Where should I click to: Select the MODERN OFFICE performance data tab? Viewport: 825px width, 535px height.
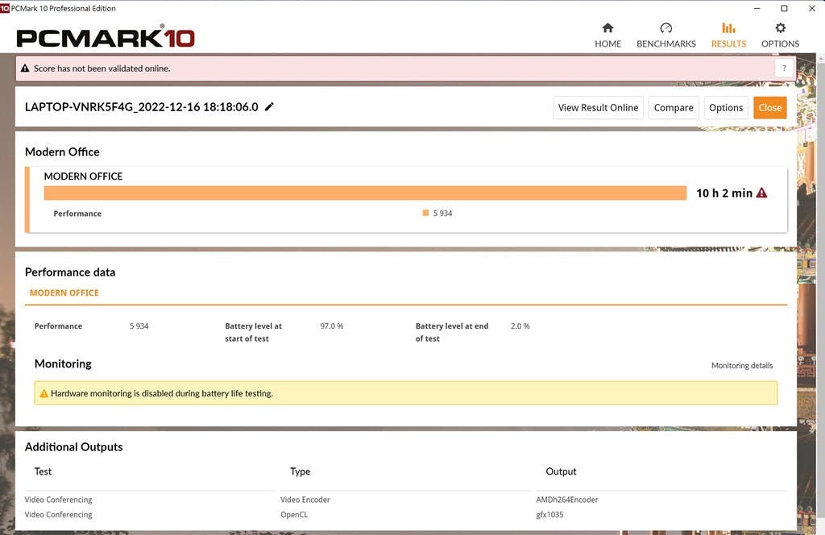tap(64, 293)
